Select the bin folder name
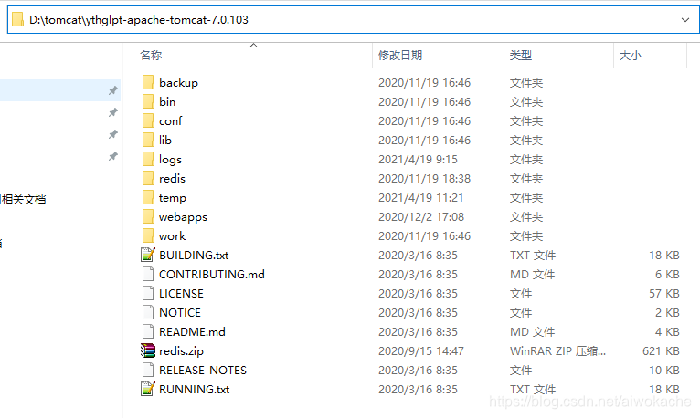The image size is (700, 418). pos(167,101)
